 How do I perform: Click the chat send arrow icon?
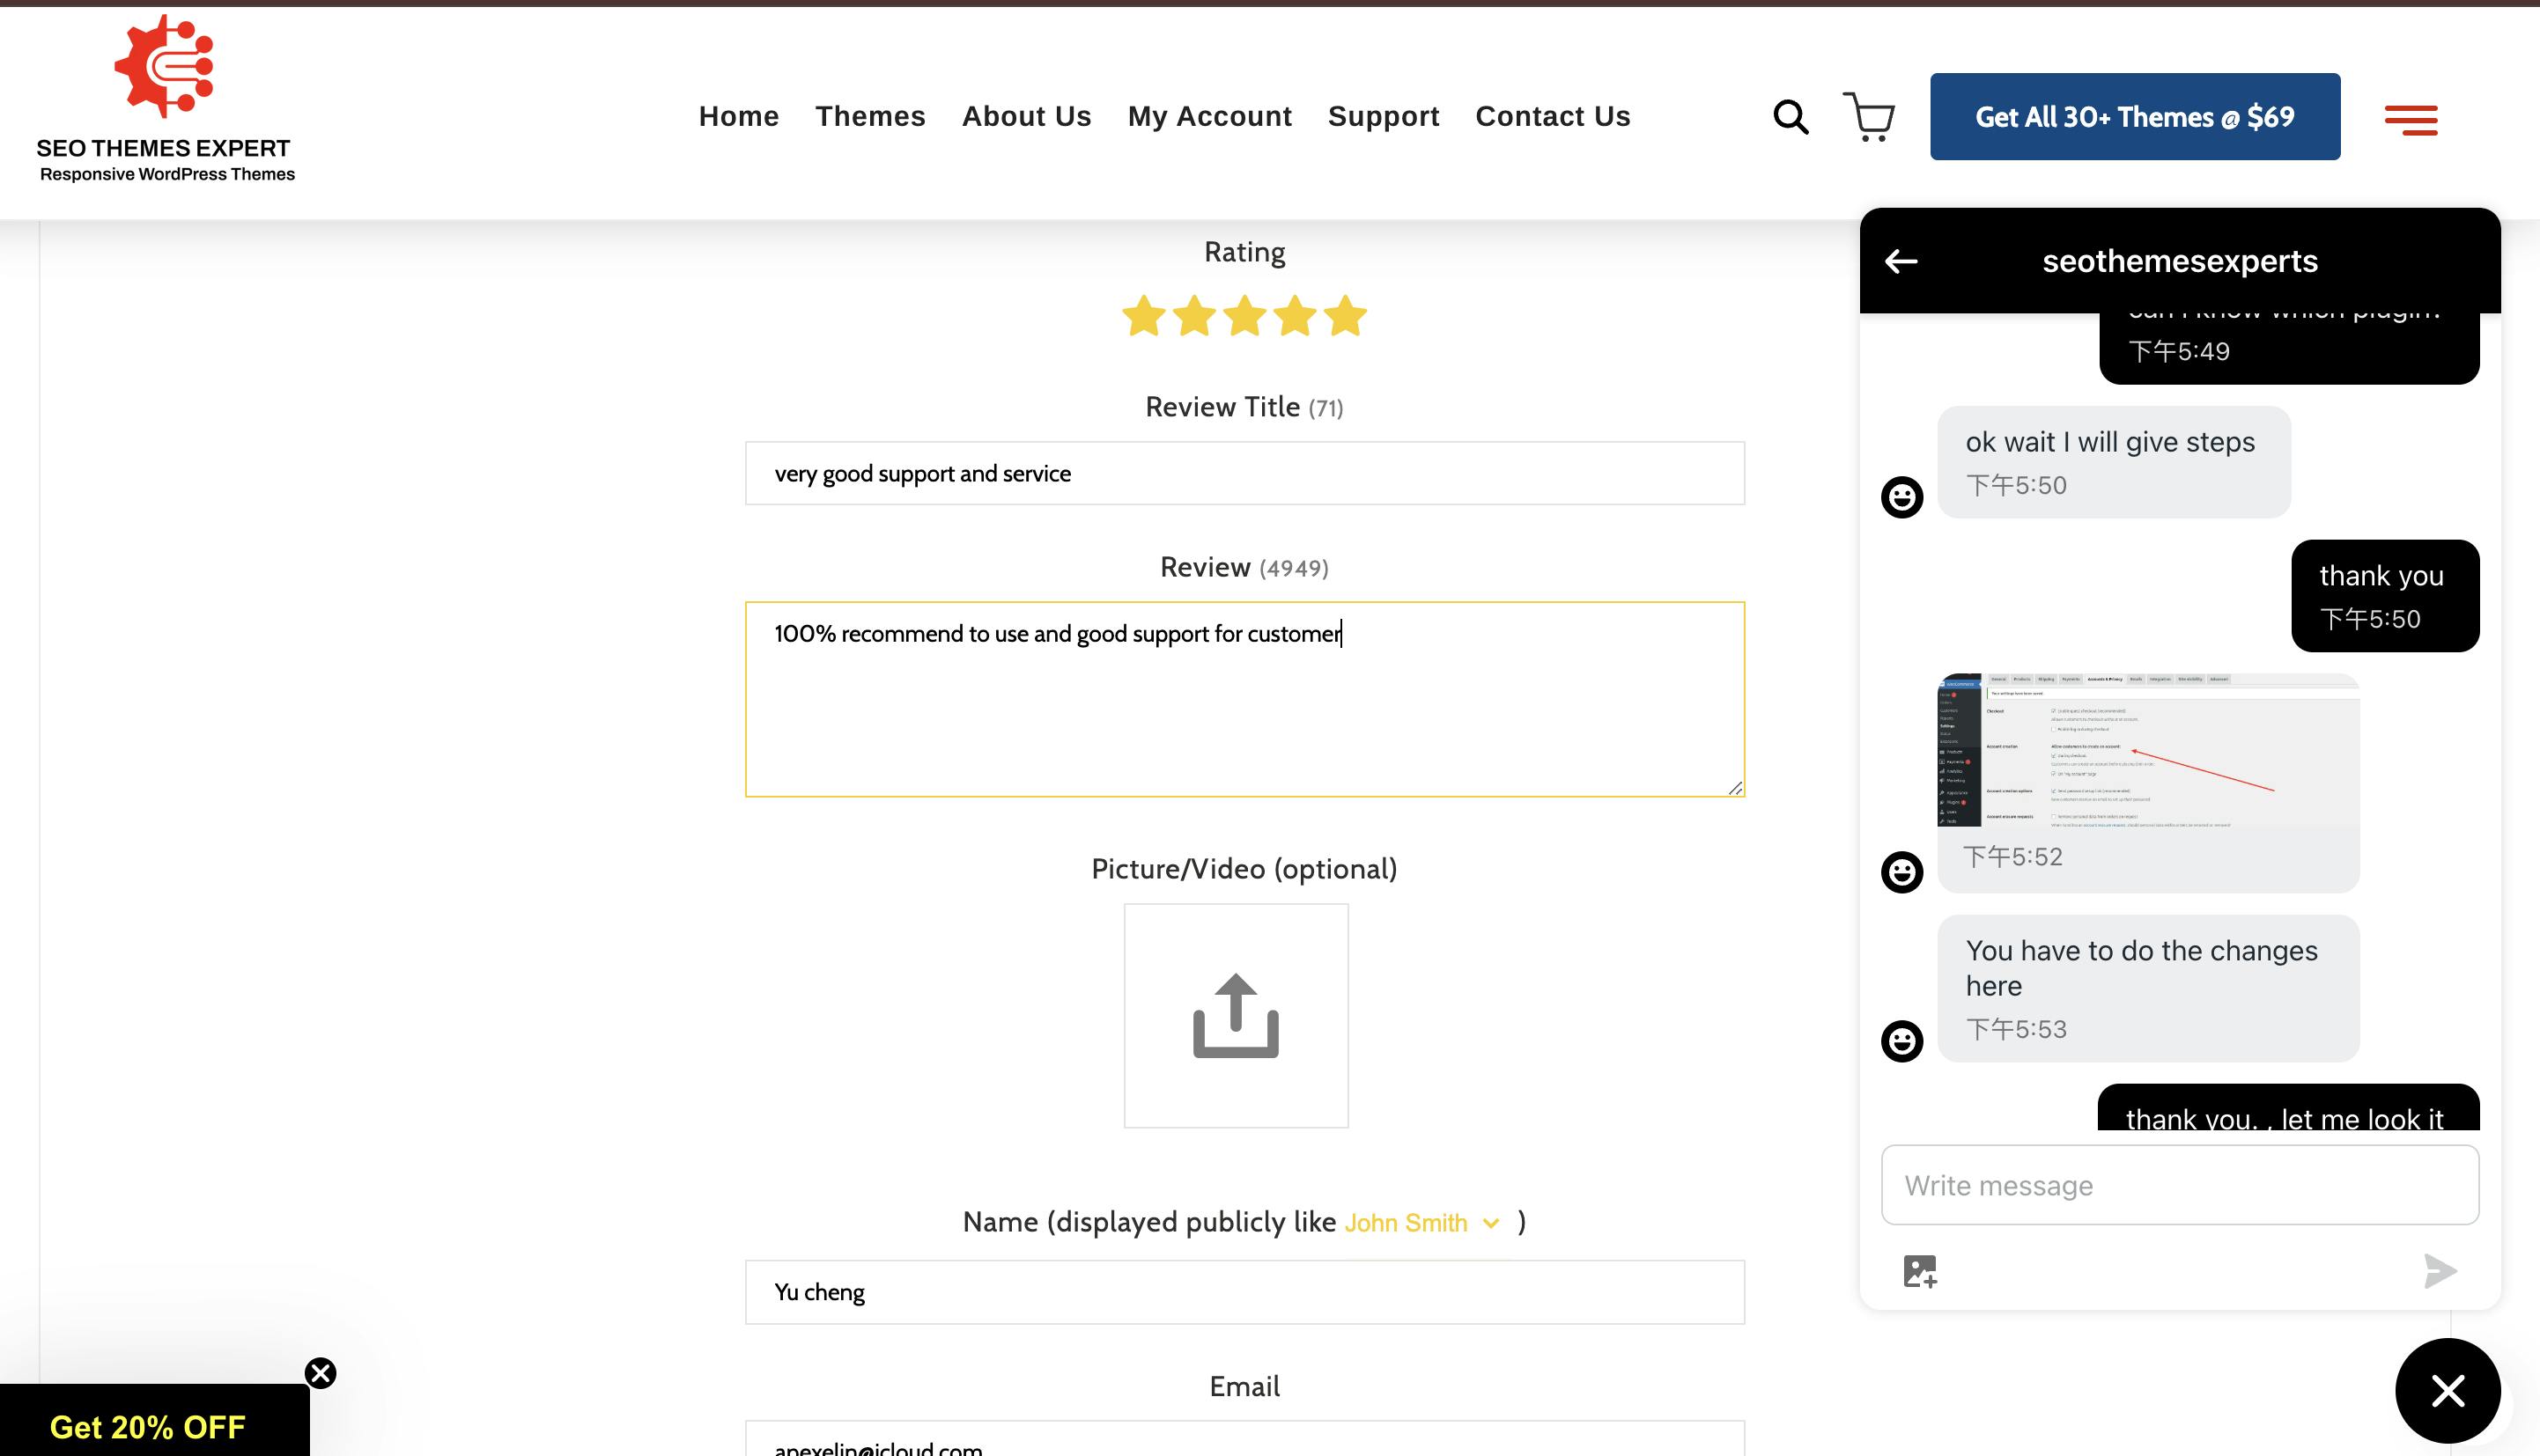pos(2440,1271)
